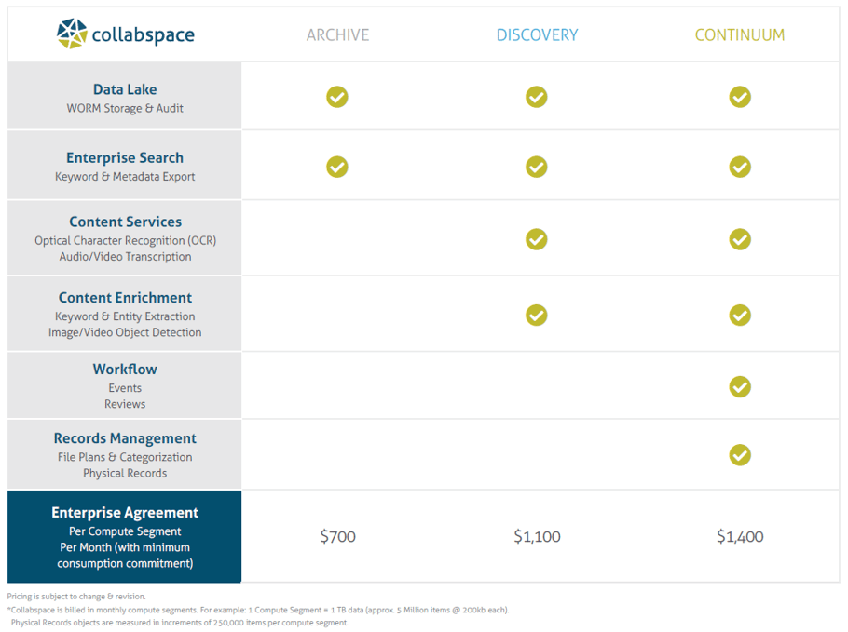The height and width of the screenshot is (632, 848).
Task: Click the 'Collabspace is billed in monthly' footnote
Action: [x=258, y=610]
